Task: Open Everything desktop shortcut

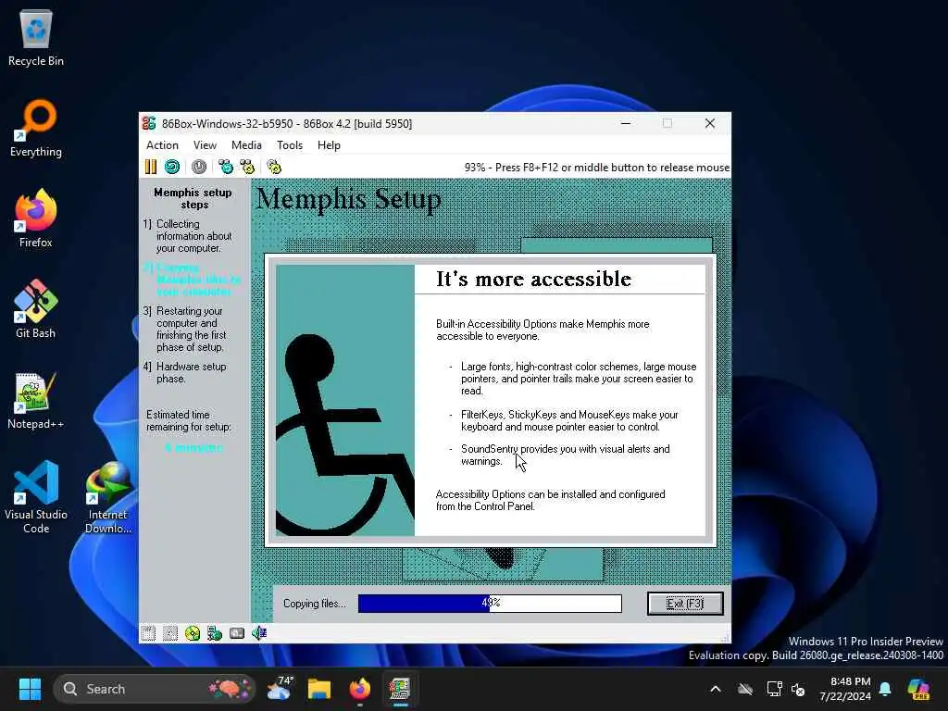Action: (x=36, y=129)
